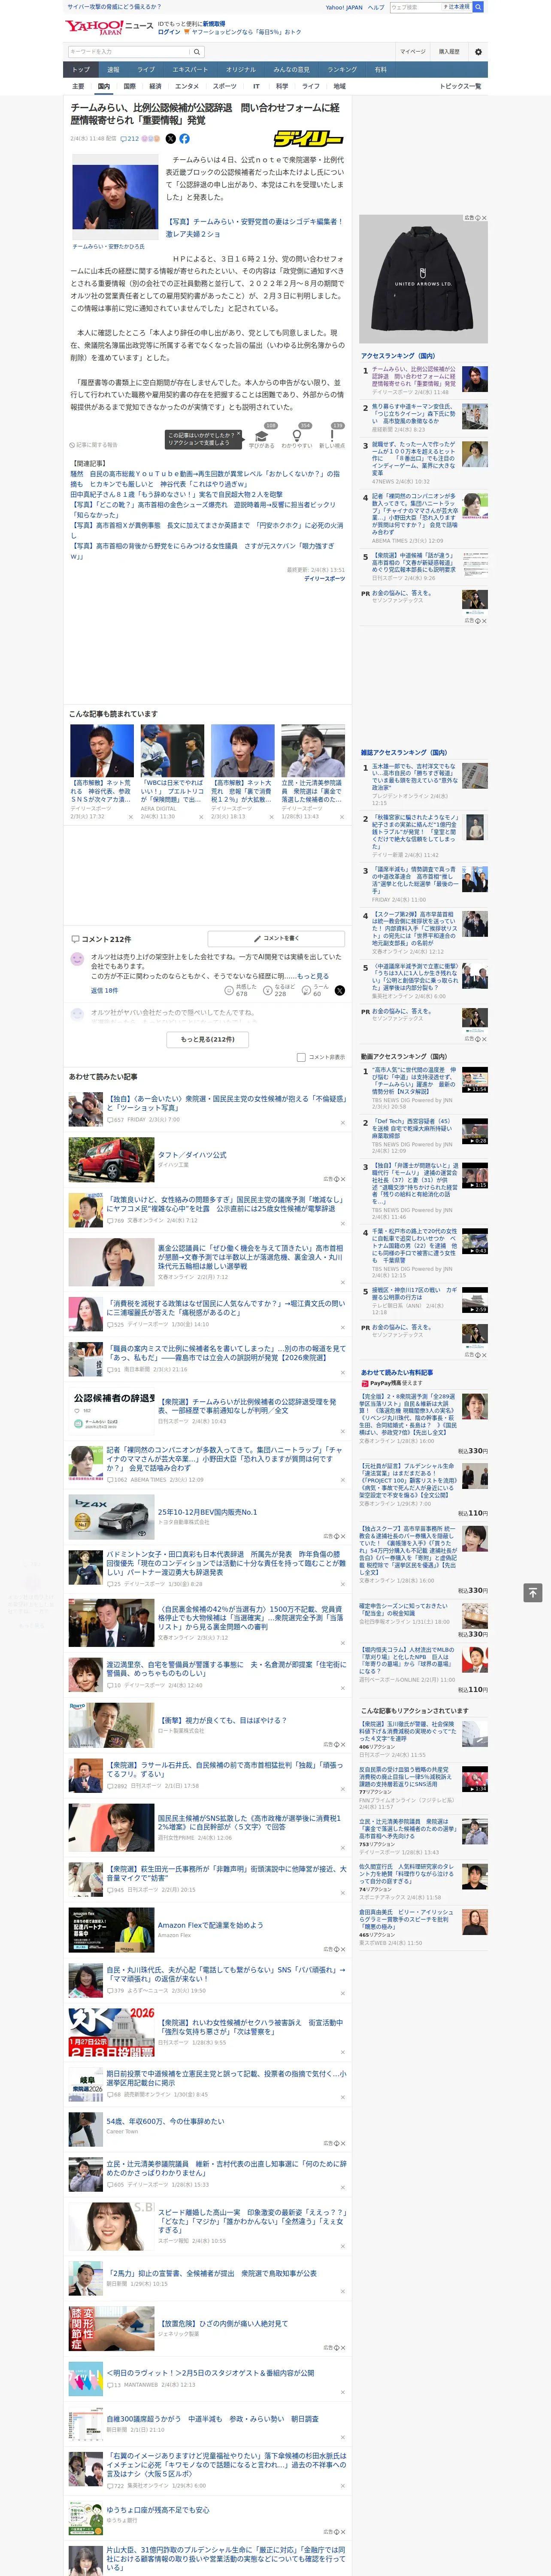
Task: Close the UNITED ARROWS jacket advertisement
Action: tap(484, 218)
